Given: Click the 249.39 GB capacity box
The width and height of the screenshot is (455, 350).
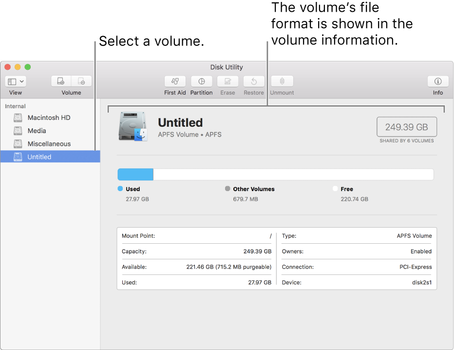Looking at the screenshot, I should [406, 127].
